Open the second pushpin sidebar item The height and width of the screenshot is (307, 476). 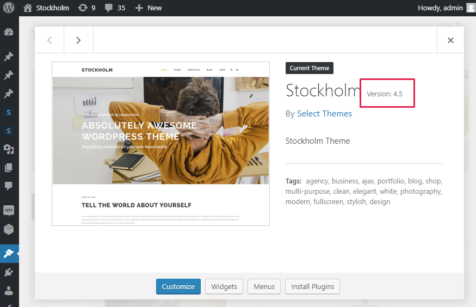[9, 75]
